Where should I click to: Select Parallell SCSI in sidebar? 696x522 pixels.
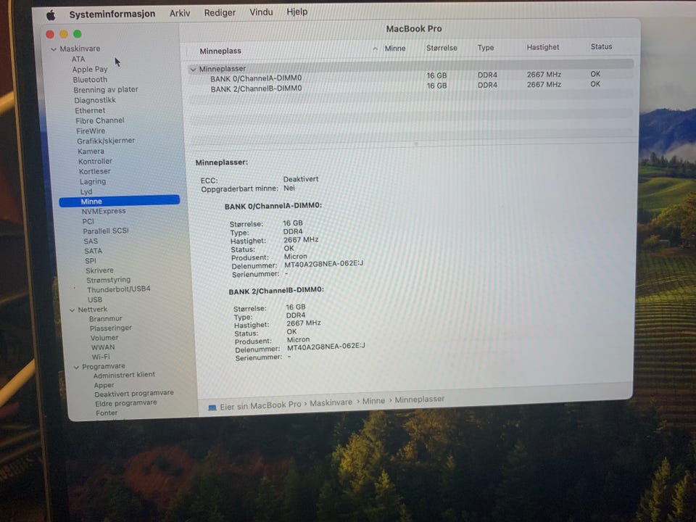click(x=106, y=231)
